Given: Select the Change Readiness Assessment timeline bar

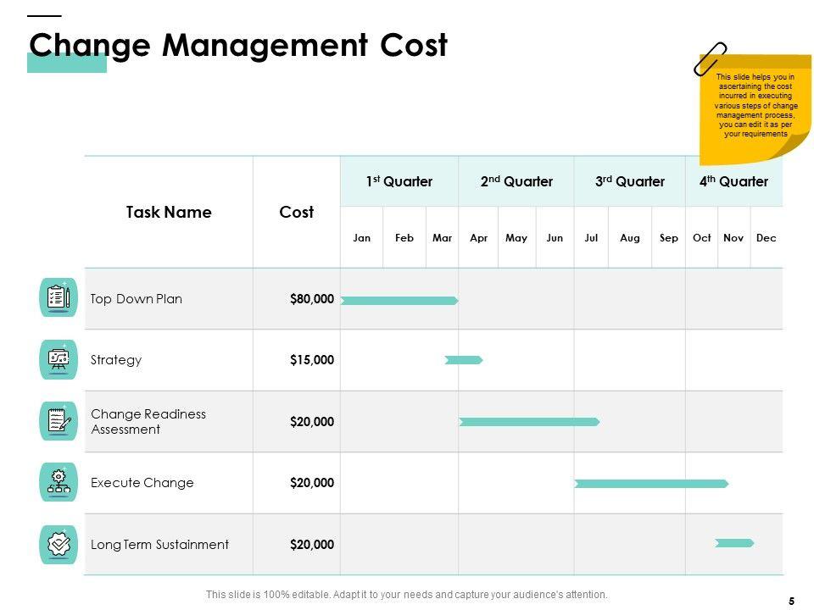Looking at the screenshot, I should 529,421.
